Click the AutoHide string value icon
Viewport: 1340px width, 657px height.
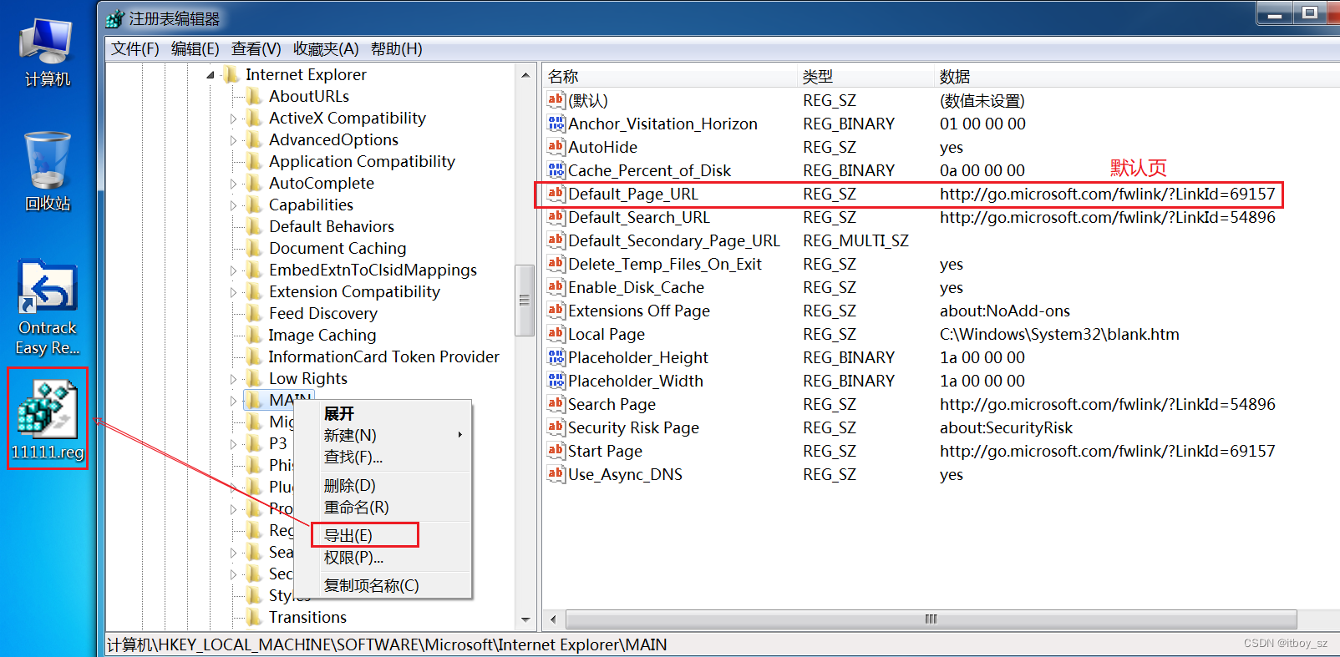[556, 147]
